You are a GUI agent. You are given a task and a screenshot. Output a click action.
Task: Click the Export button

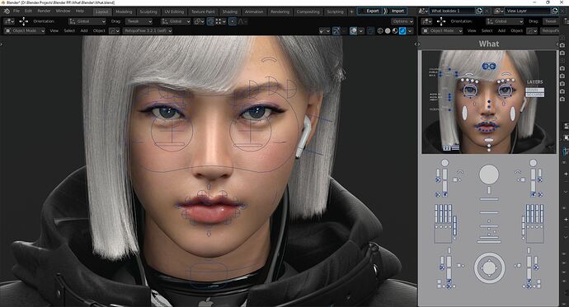pyautogui.click(x=369, y=11)
